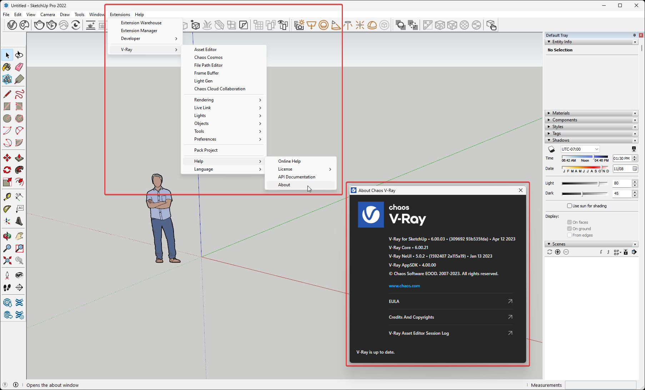This screenshot has height=390, width=645.
Task: Click the Measurements input box
Action: pos(600,385)
